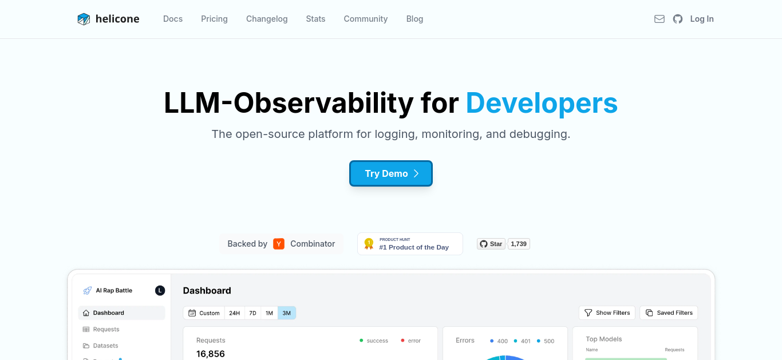Click the calendar icon in Custom range

tap(192, 313)
